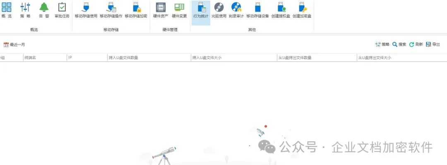Open 刻录审计 burn audit
The width and height of the screenshot is (447, 165).
point(236,10)
